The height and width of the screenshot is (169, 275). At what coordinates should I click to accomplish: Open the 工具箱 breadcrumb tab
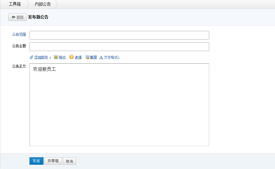[15, 4]
